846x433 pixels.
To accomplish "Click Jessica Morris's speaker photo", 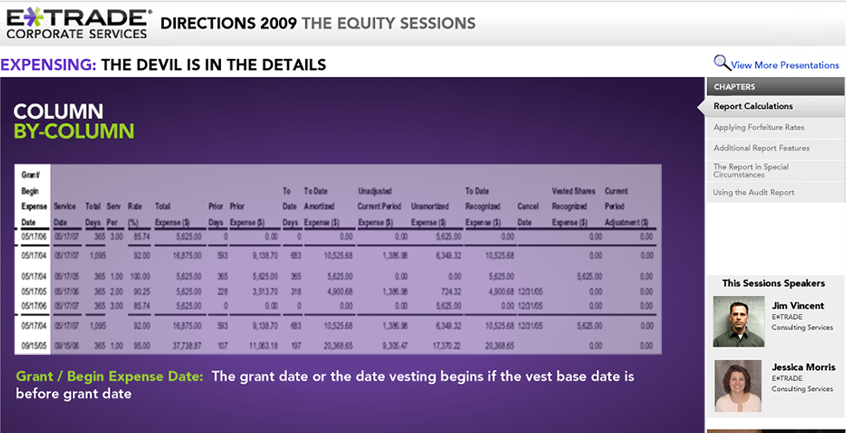I will click(738, 386).
